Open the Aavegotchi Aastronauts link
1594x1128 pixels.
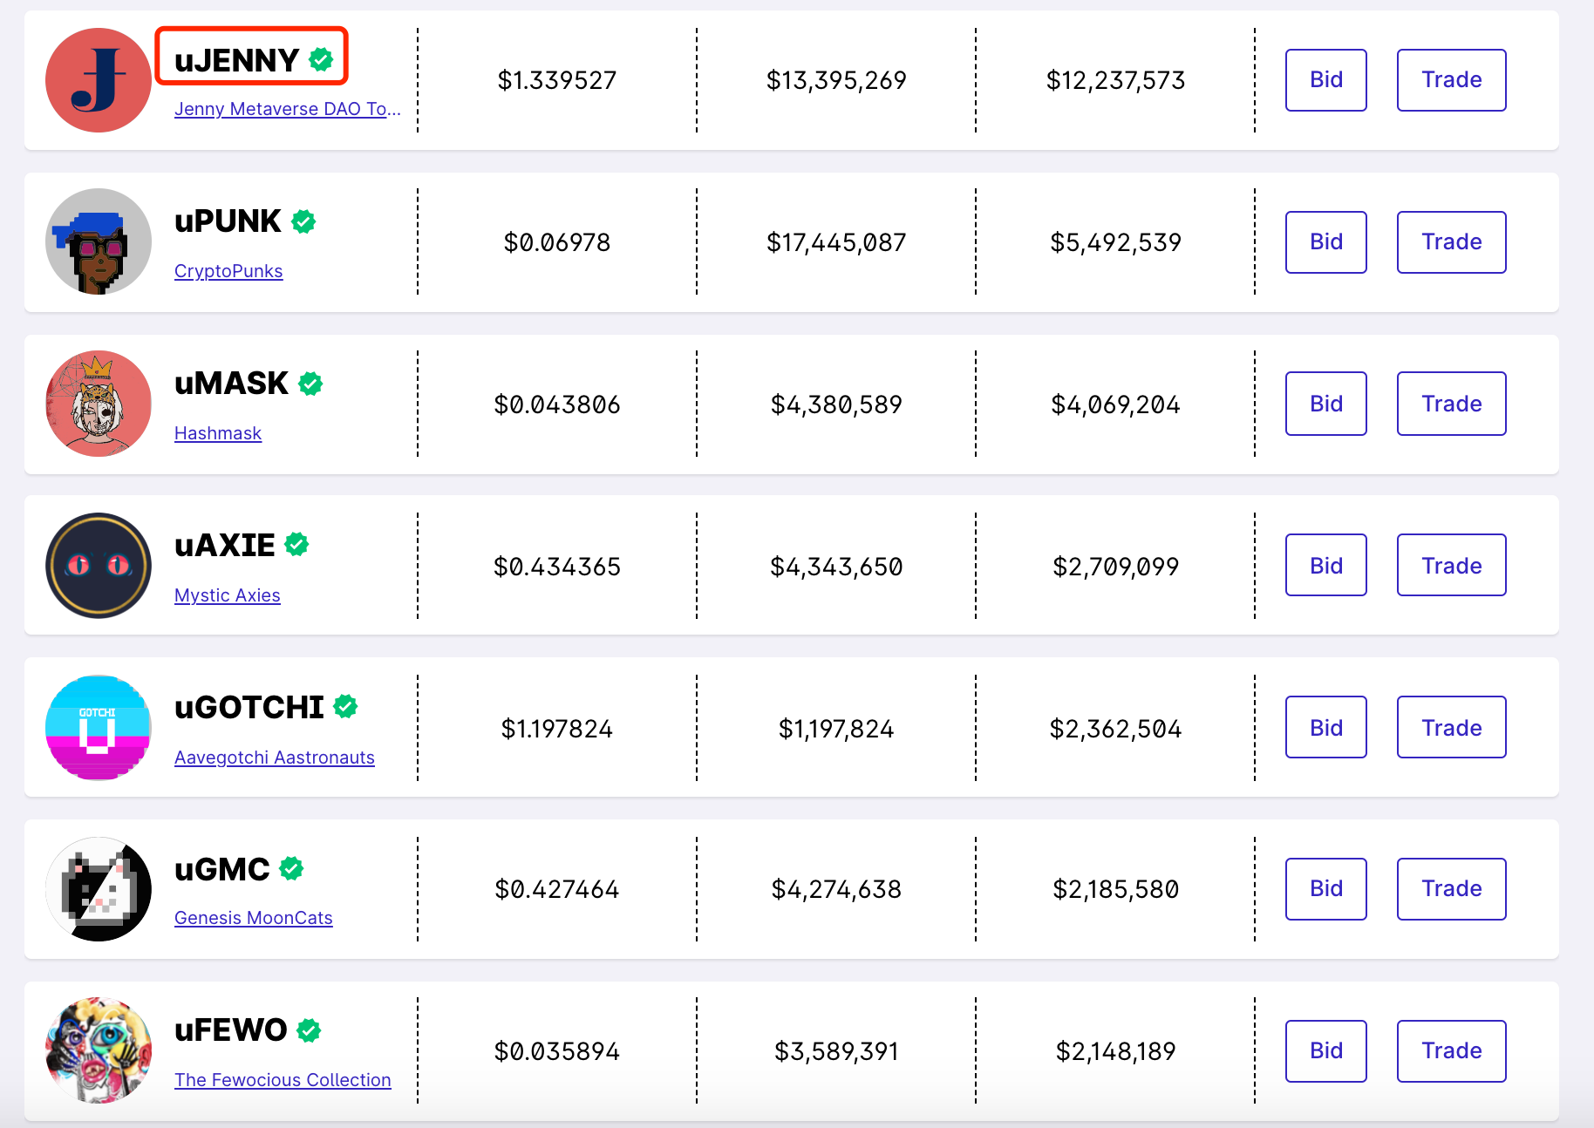275,758
